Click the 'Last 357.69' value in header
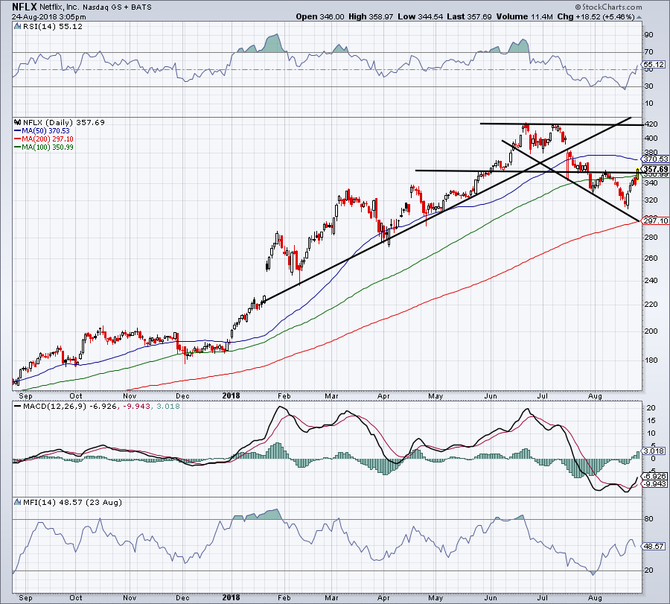 pyautogui.click(x=469, y=16)
